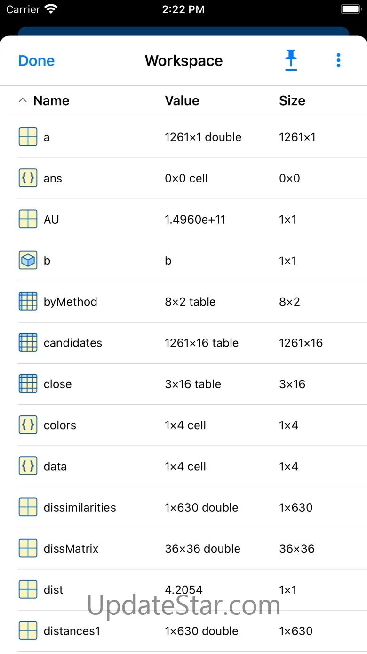Select the dissimilarities variable entry

coord(80,507)
